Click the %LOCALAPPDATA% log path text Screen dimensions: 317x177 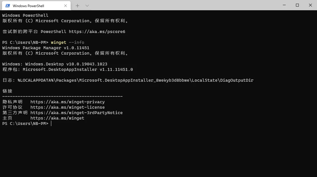tap(135, 80)
